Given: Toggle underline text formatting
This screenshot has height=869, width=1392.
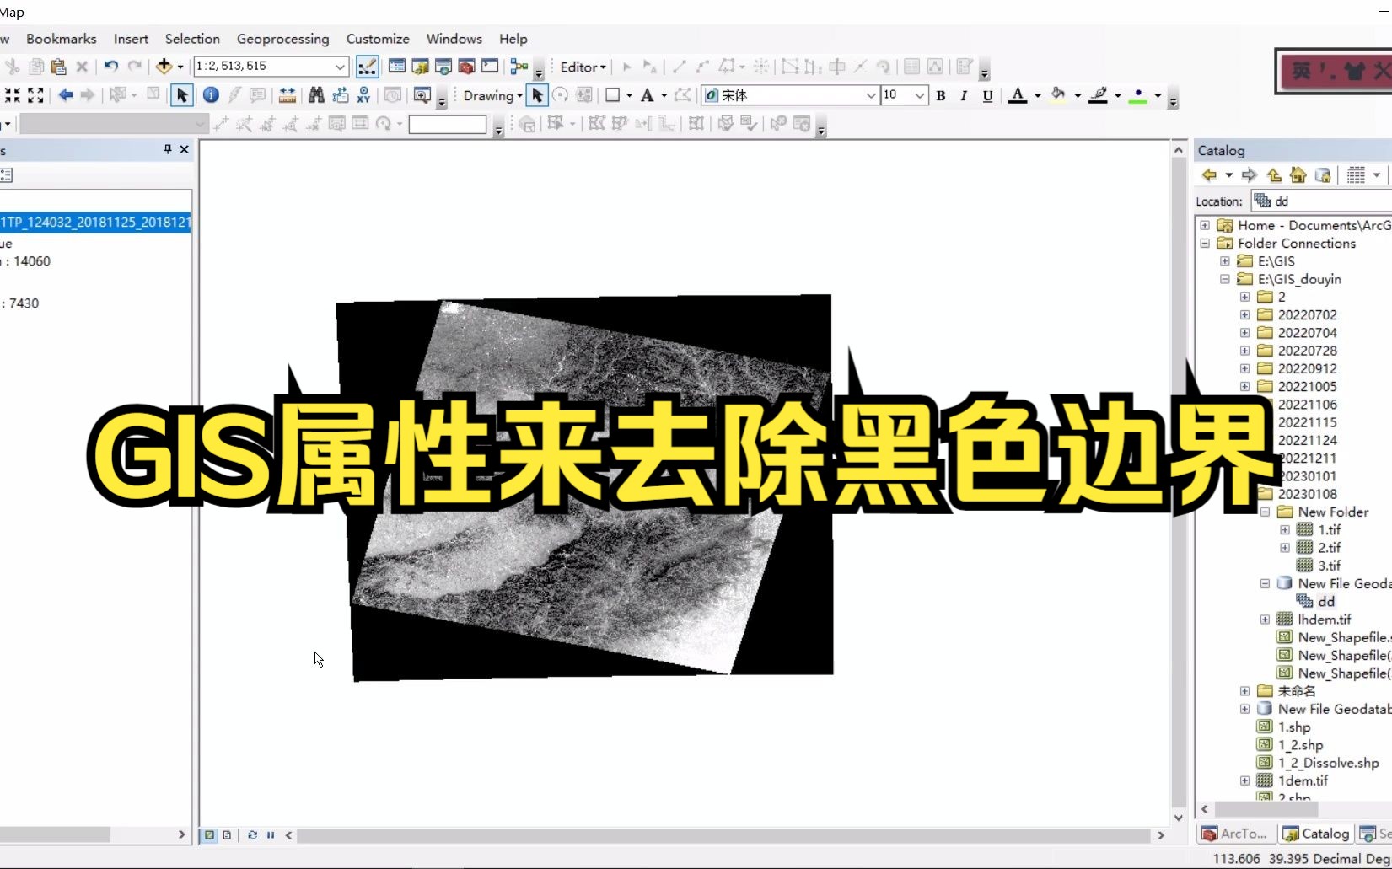Looking at the screenshot, I should 987,96.
